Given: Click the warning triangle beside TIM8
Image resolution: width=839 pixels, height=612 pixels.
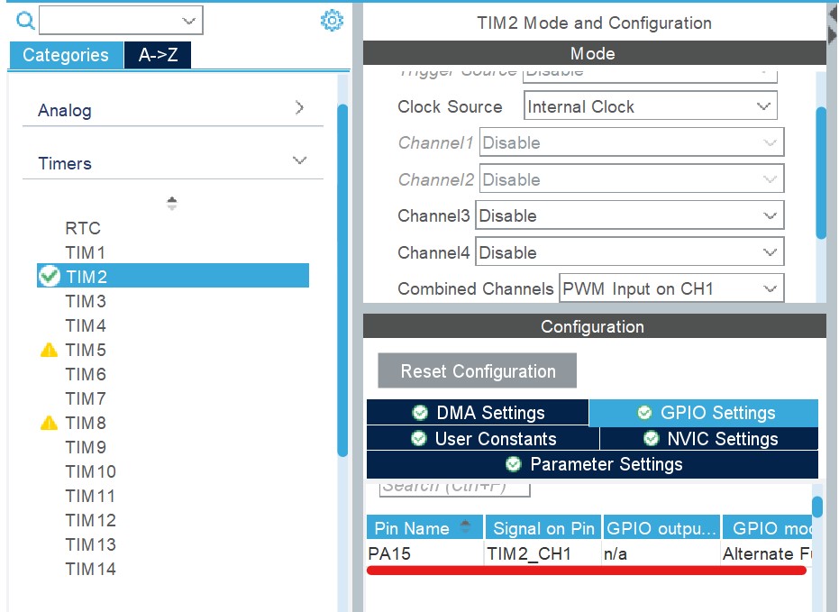Looking at the screenshot, I should click(50, 423).
